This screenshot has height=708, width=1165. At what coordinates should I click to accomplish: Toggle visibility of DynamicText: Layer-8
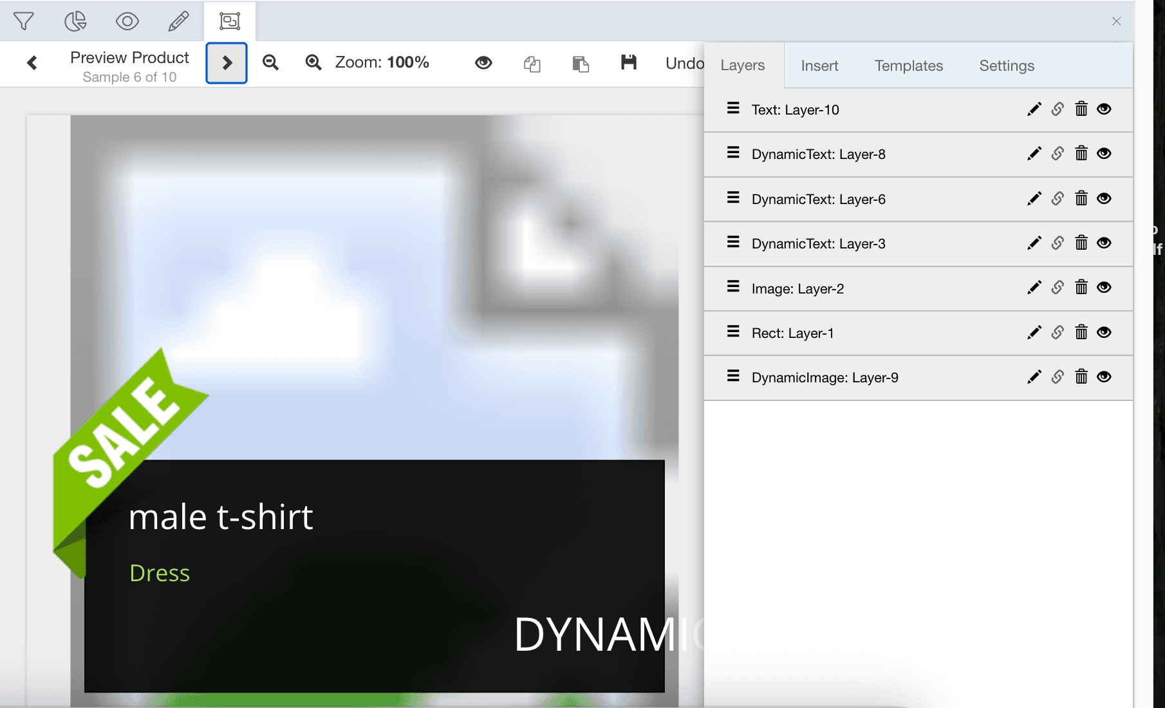coord(1104,154)
